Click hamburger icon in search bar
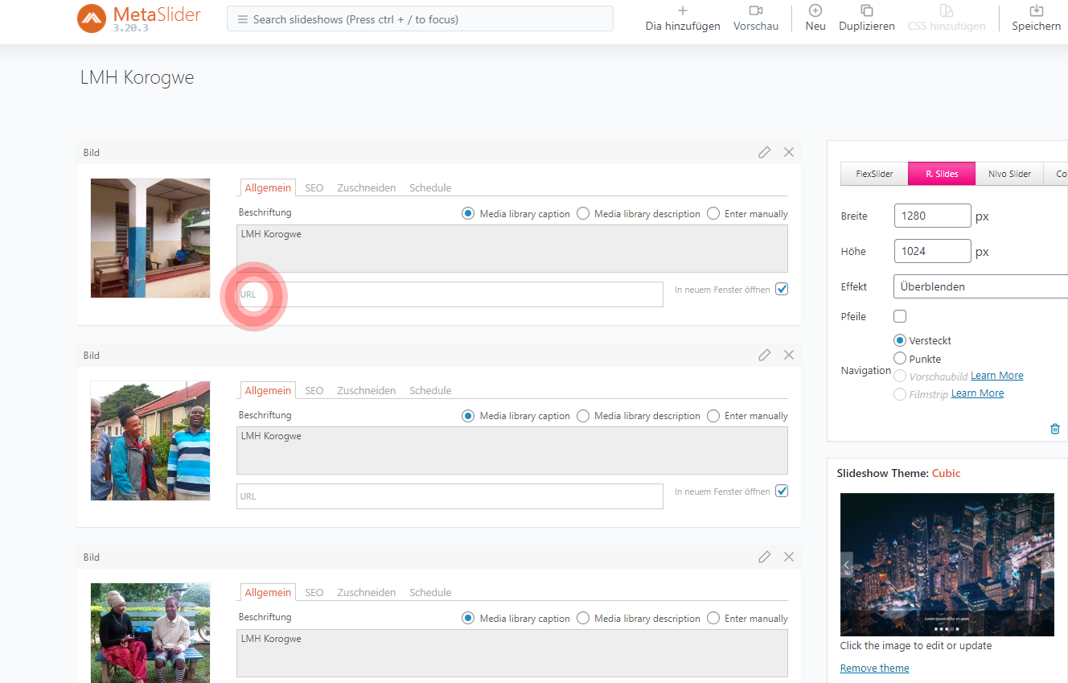The width and height of the screenshot is (1068, 683). click(242, 19)
